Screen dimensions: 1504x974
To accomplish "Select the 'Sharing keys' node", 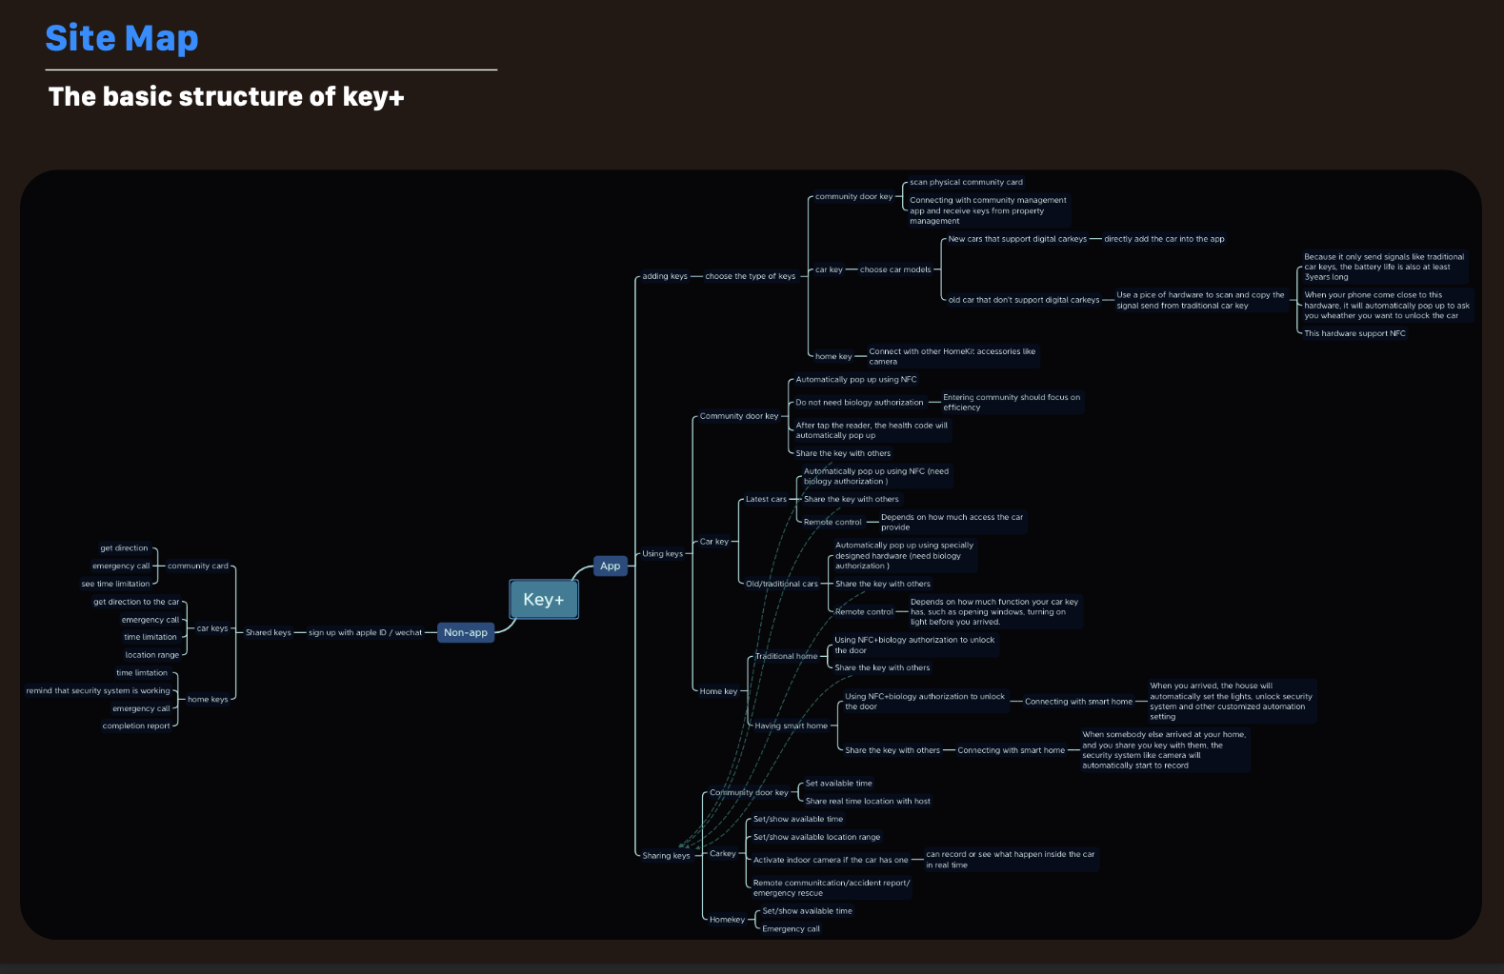I will [665, 855].
